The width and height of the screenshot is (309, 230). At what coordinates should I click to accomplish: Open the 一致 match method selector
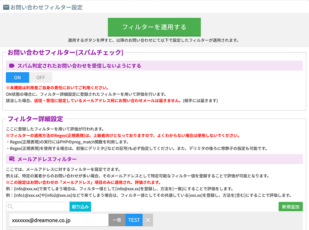click(117, 220)
